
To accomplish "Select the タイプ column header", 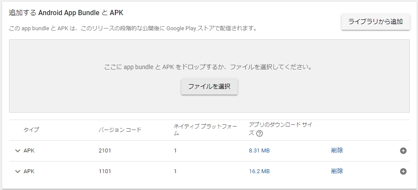I will coord(31,130).
